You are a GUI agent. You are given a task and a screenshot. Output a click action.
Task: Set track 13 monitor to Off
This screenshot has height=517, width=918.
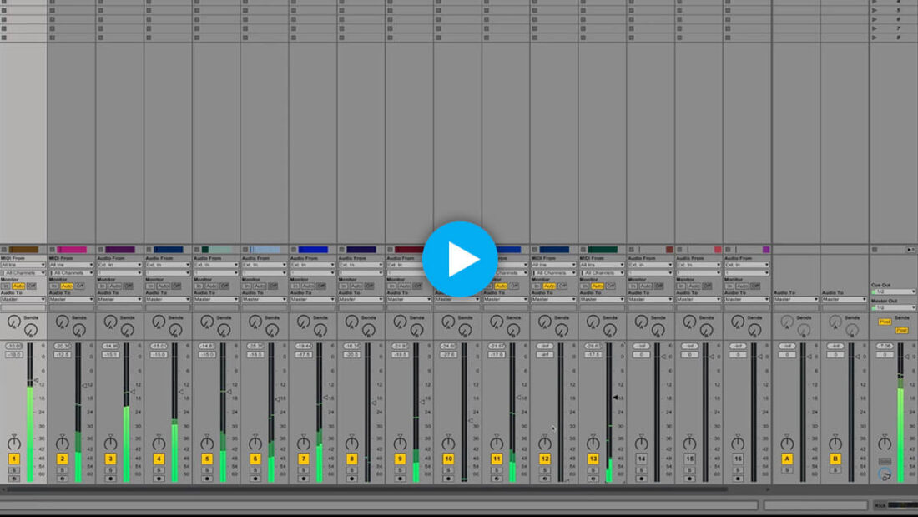(x=611, y=286)
